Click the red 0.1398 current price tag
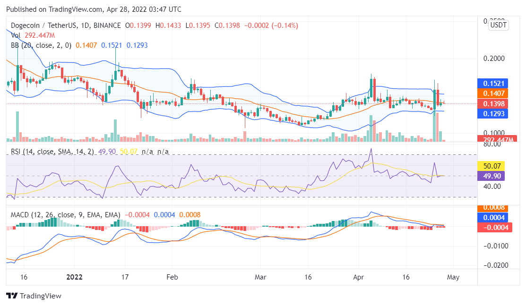The height and width of the screenshot is (306, 526). [x=492, y=103]
